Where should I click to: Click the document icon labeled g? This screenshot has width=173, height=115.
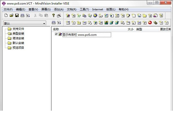pos(150,15)
